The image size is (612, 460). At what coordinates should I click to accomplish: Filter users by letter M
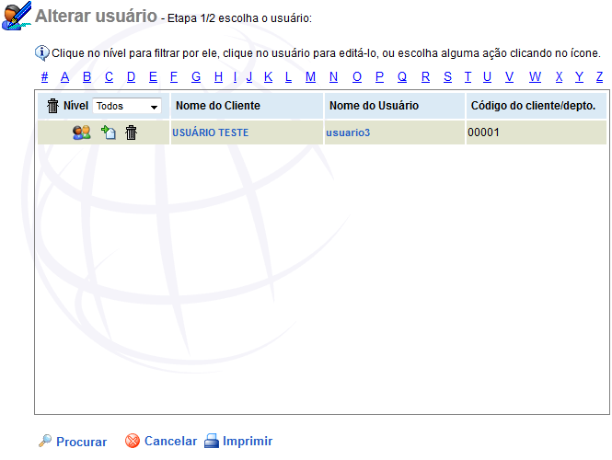(310, 77)
